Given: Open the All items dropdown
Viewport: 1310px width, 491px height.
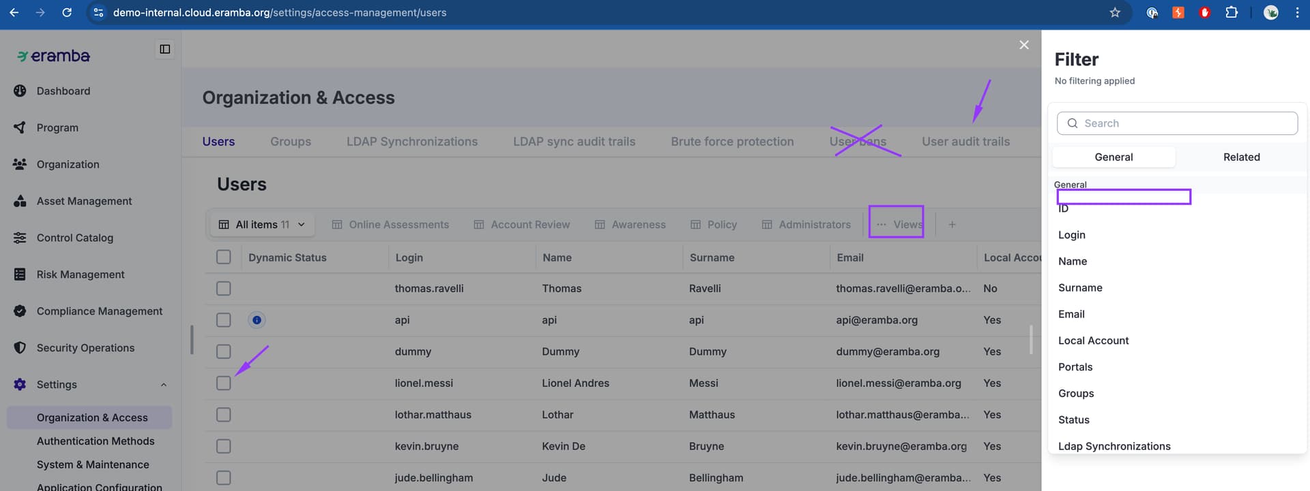Looking at the screenshot, I should pos(262,225).
